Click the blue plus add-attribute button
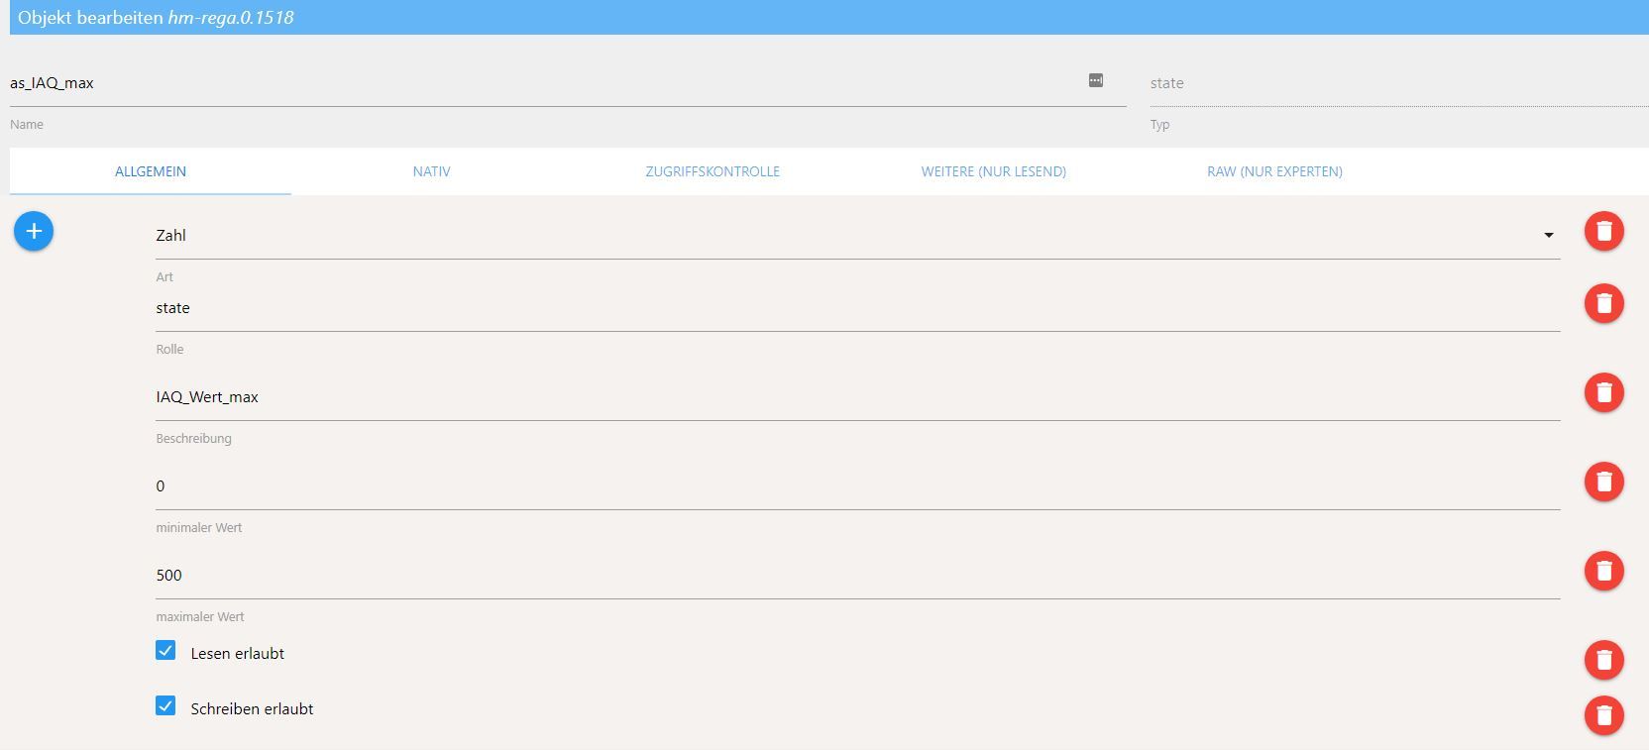This screenshot has width=1649, height=750. (34, 231)
